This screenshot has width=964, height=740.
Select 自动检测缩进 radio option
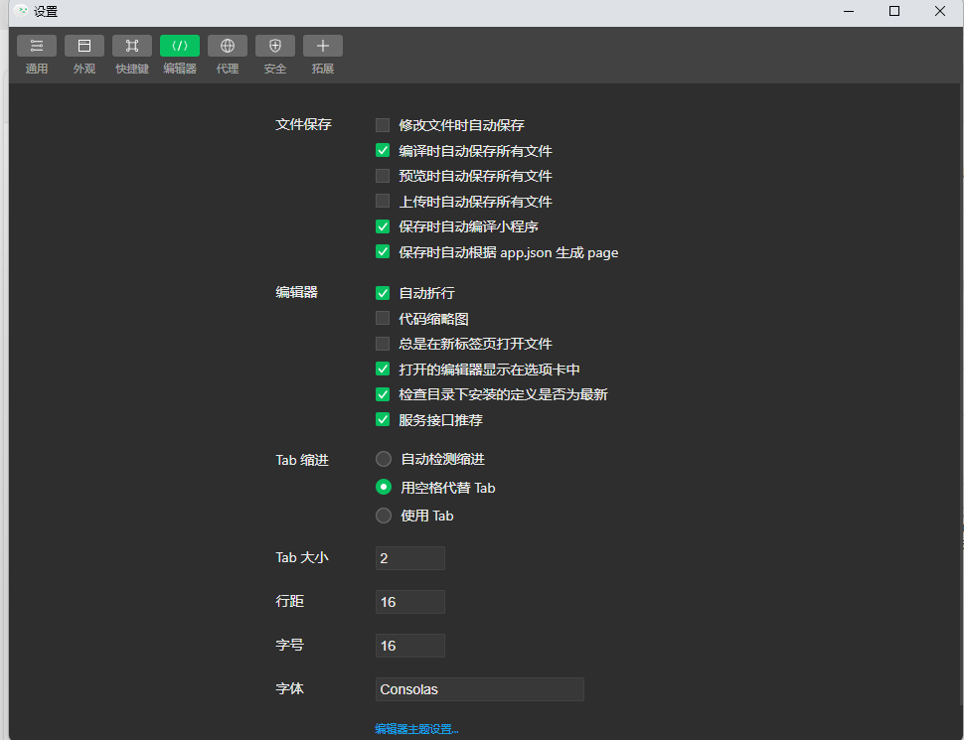click(x=384, y=459)
